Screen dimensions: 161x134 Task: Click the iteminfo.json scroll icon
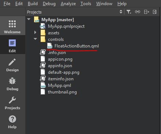coord(43,79)
